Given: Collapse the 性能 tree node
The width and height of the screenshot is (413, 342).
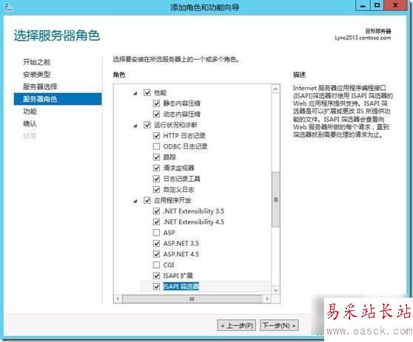Looking at the screenshot, I should pos(135,93).
